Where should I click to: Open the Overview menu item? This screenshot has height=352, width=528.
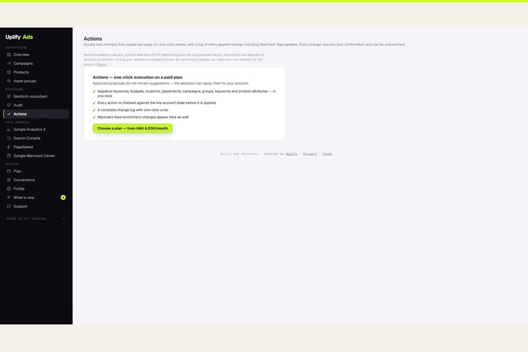coord(36,54)
